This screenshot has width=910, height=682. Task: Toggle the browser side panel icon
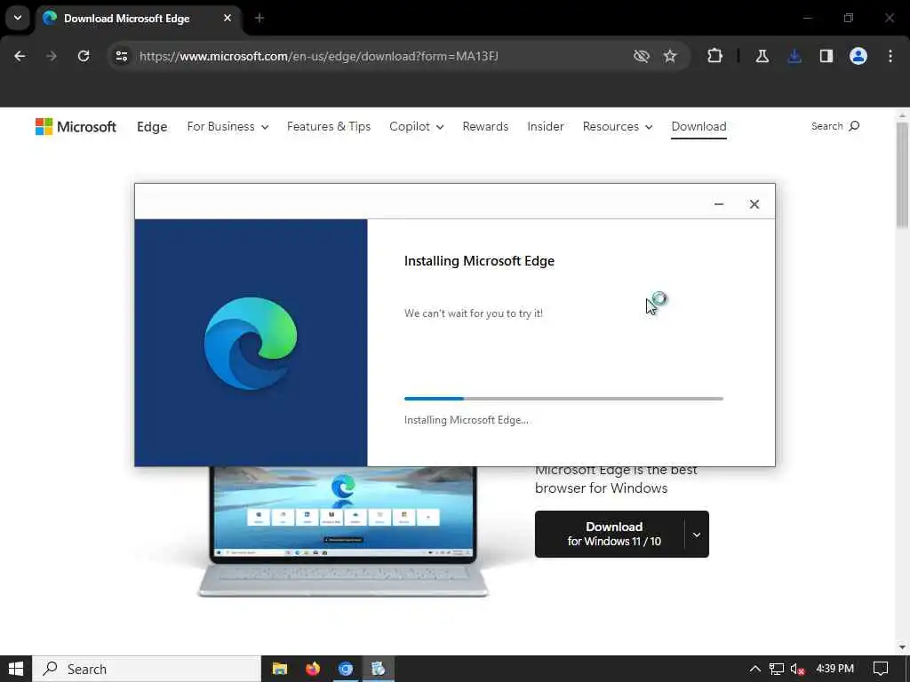click(826, 56)
